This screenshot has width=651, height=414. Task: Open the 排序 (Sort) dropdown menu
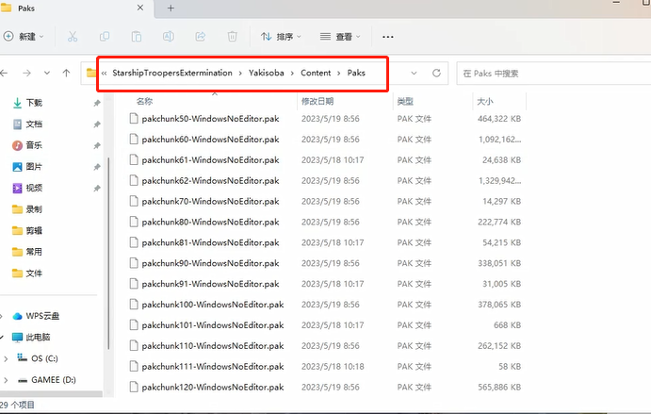tap(281, 37)
